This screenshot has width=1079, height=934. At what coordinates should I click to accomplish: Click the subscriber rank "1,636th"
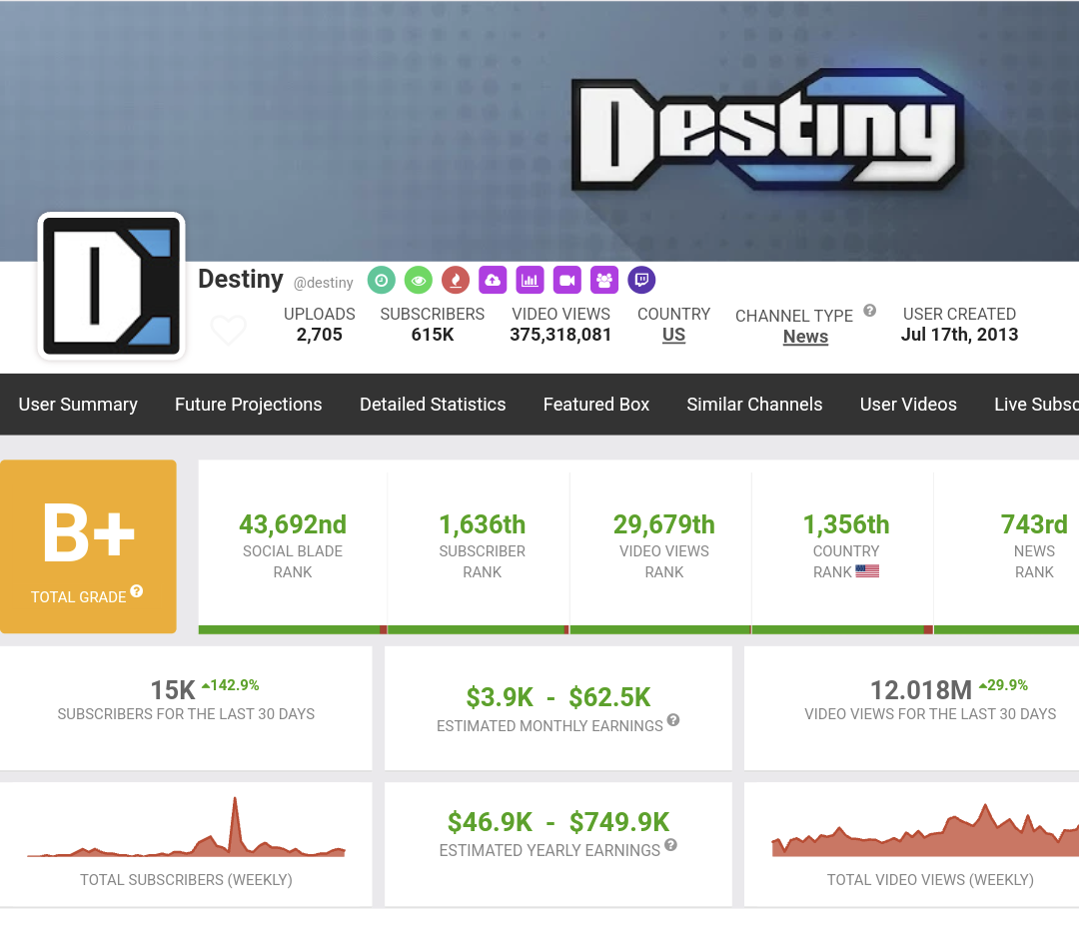click(483, 524)
